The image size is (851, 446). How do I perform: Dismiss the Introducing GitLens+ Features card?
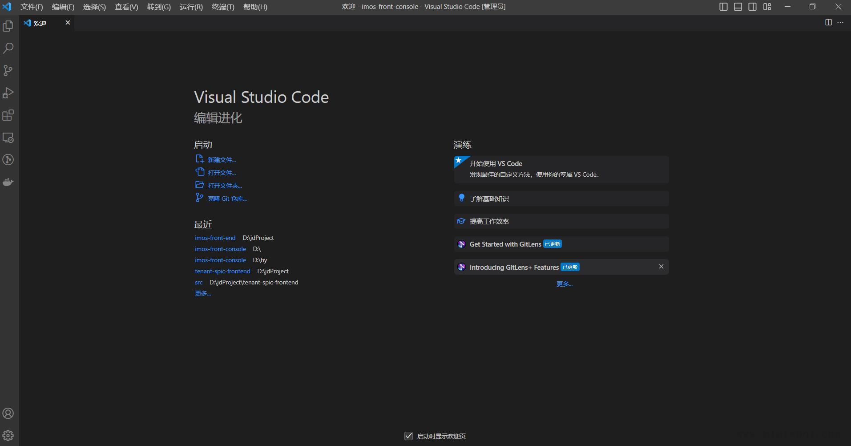(x=661, y=267)
